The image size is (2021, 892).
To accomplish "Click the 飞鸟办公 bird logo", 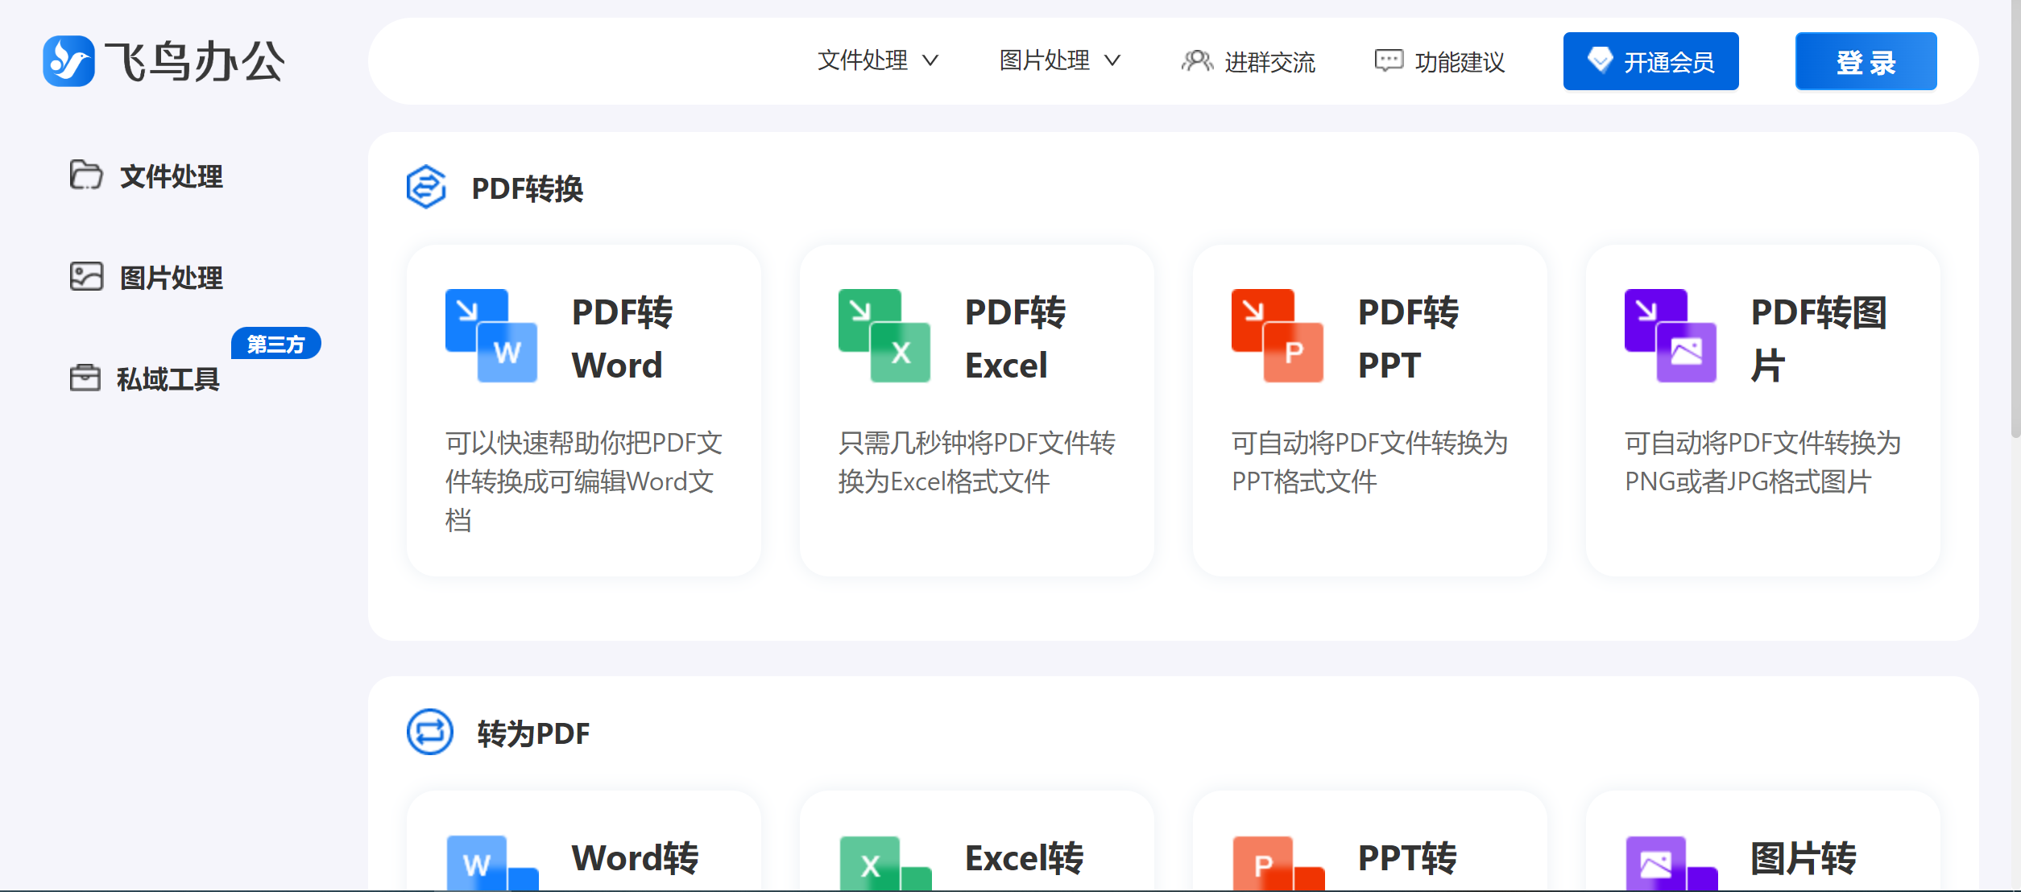I will click(x=71, y=61).
